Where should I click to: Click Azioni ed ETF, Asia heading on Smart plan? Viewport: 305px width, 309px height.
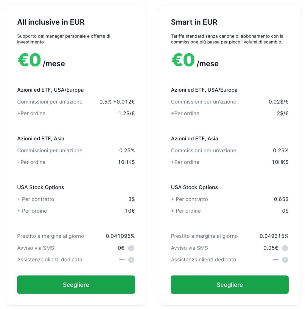194,139
